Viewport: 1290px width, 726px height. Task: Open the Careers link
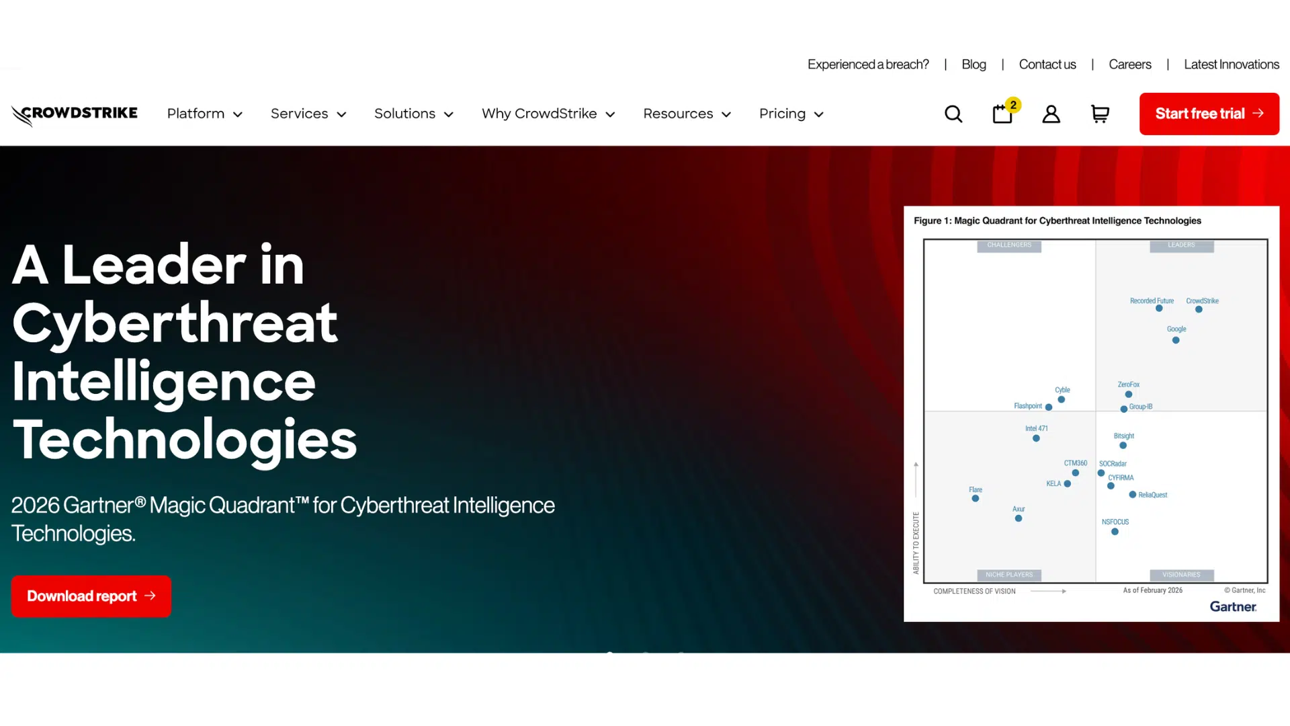coord(1129,65)
